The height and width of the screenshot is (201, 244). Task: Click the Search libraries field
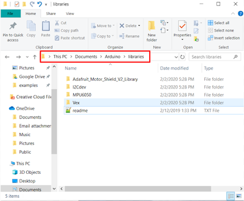[215, 57]
